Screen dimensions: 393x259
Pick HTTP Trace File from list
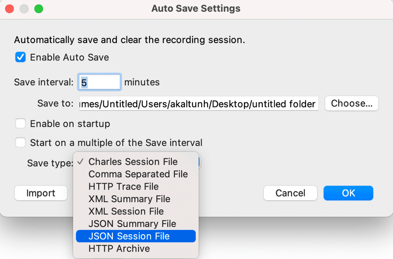point(123,187)
